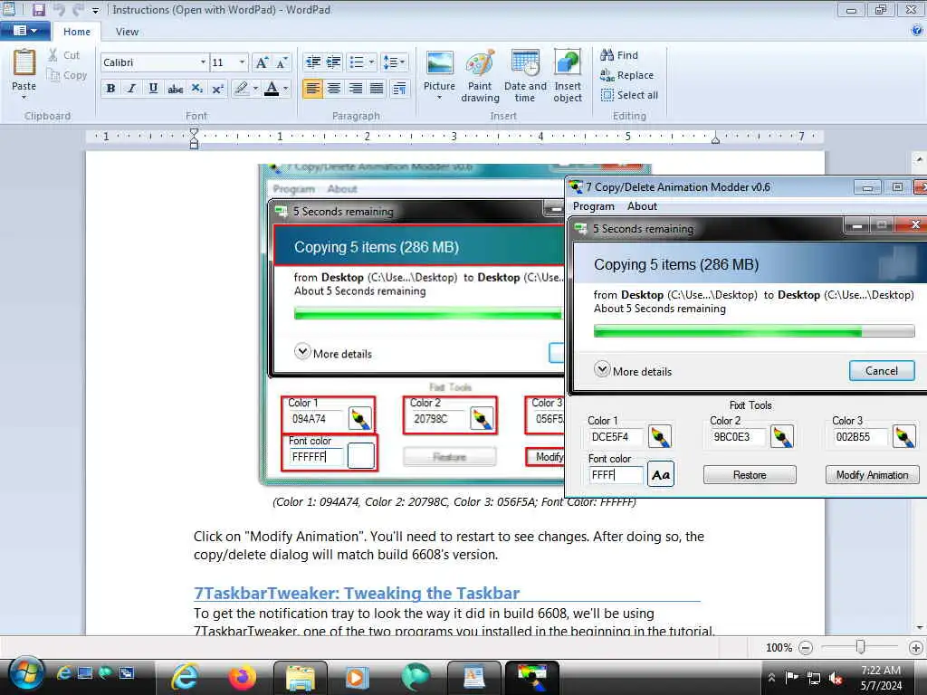Open About menu in Animation Modder window
This screenshot has width=927, height=695.
tap(642, 206)
